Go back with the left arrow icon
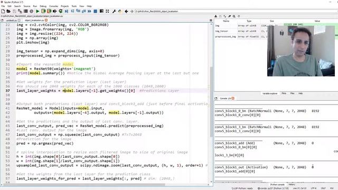 click(x=126, y=11)
